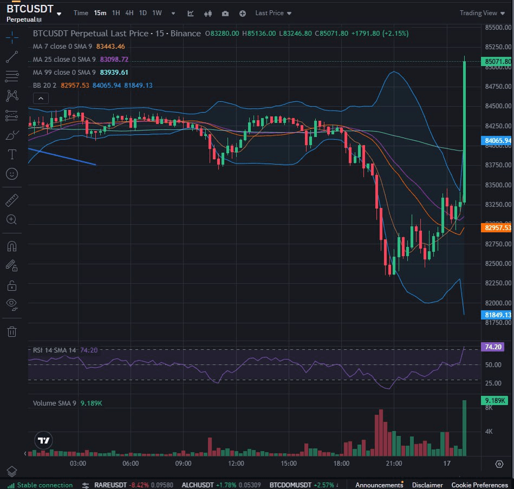Select the text annotation tool
The image size is (514, 489).
click(12, 154)
